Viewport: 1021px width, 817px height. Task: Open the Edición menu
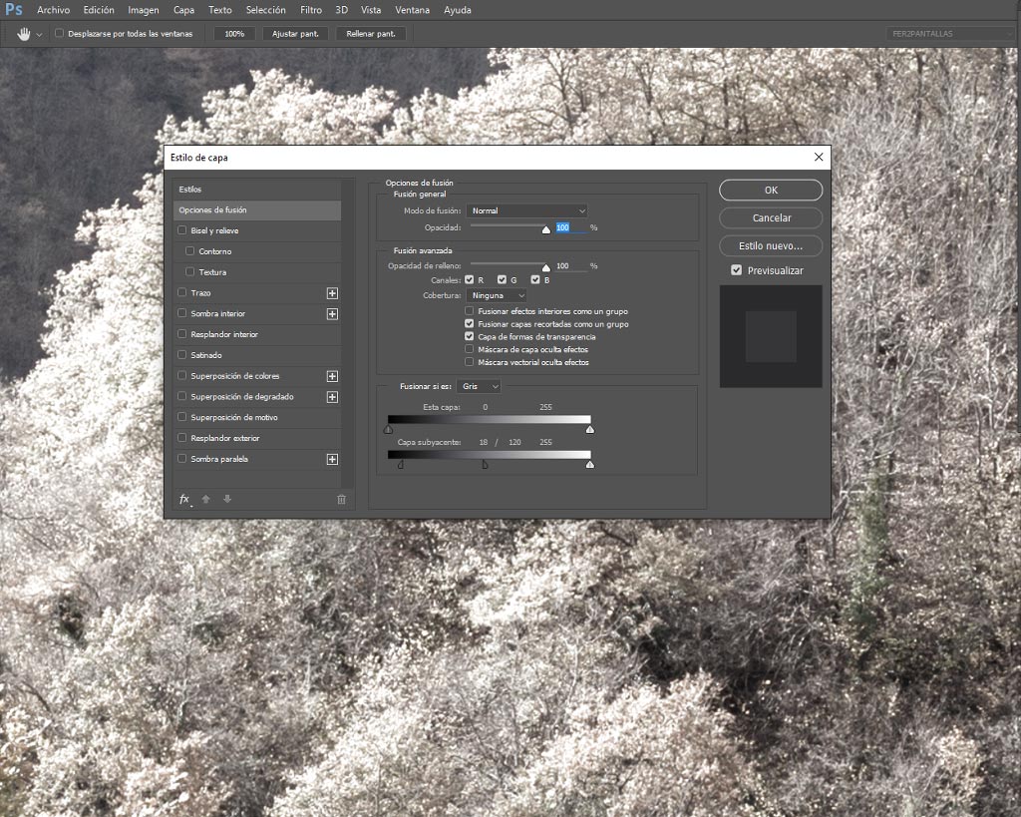99,10
